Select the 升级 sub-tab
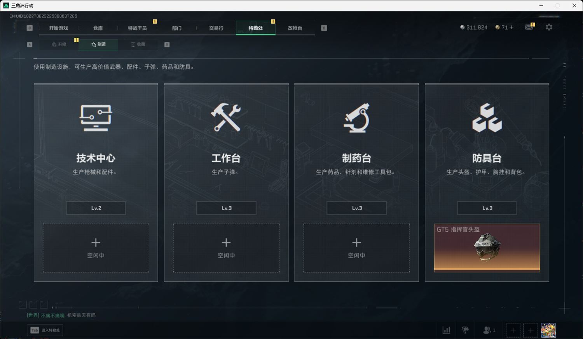This screenshot has height=339, width=583. pos(59,44)
